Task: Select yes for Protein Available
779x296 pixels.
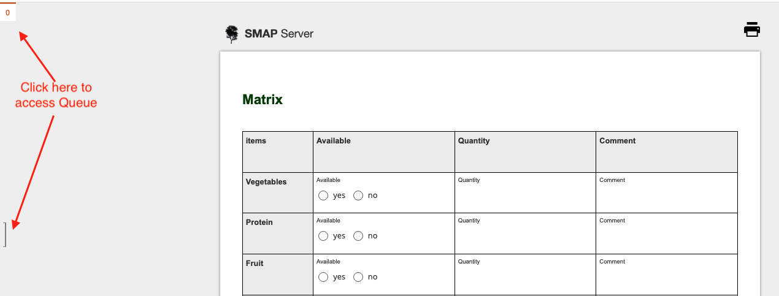Action: pyautogui.click(x=323, y=236)
